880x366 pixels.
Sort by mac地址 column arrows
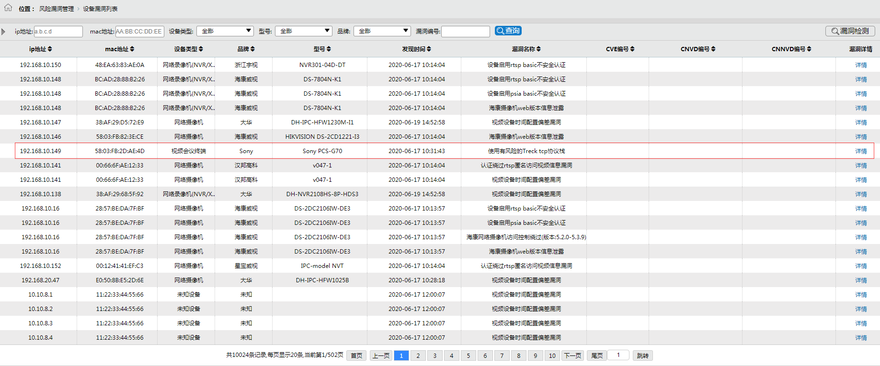132,49
